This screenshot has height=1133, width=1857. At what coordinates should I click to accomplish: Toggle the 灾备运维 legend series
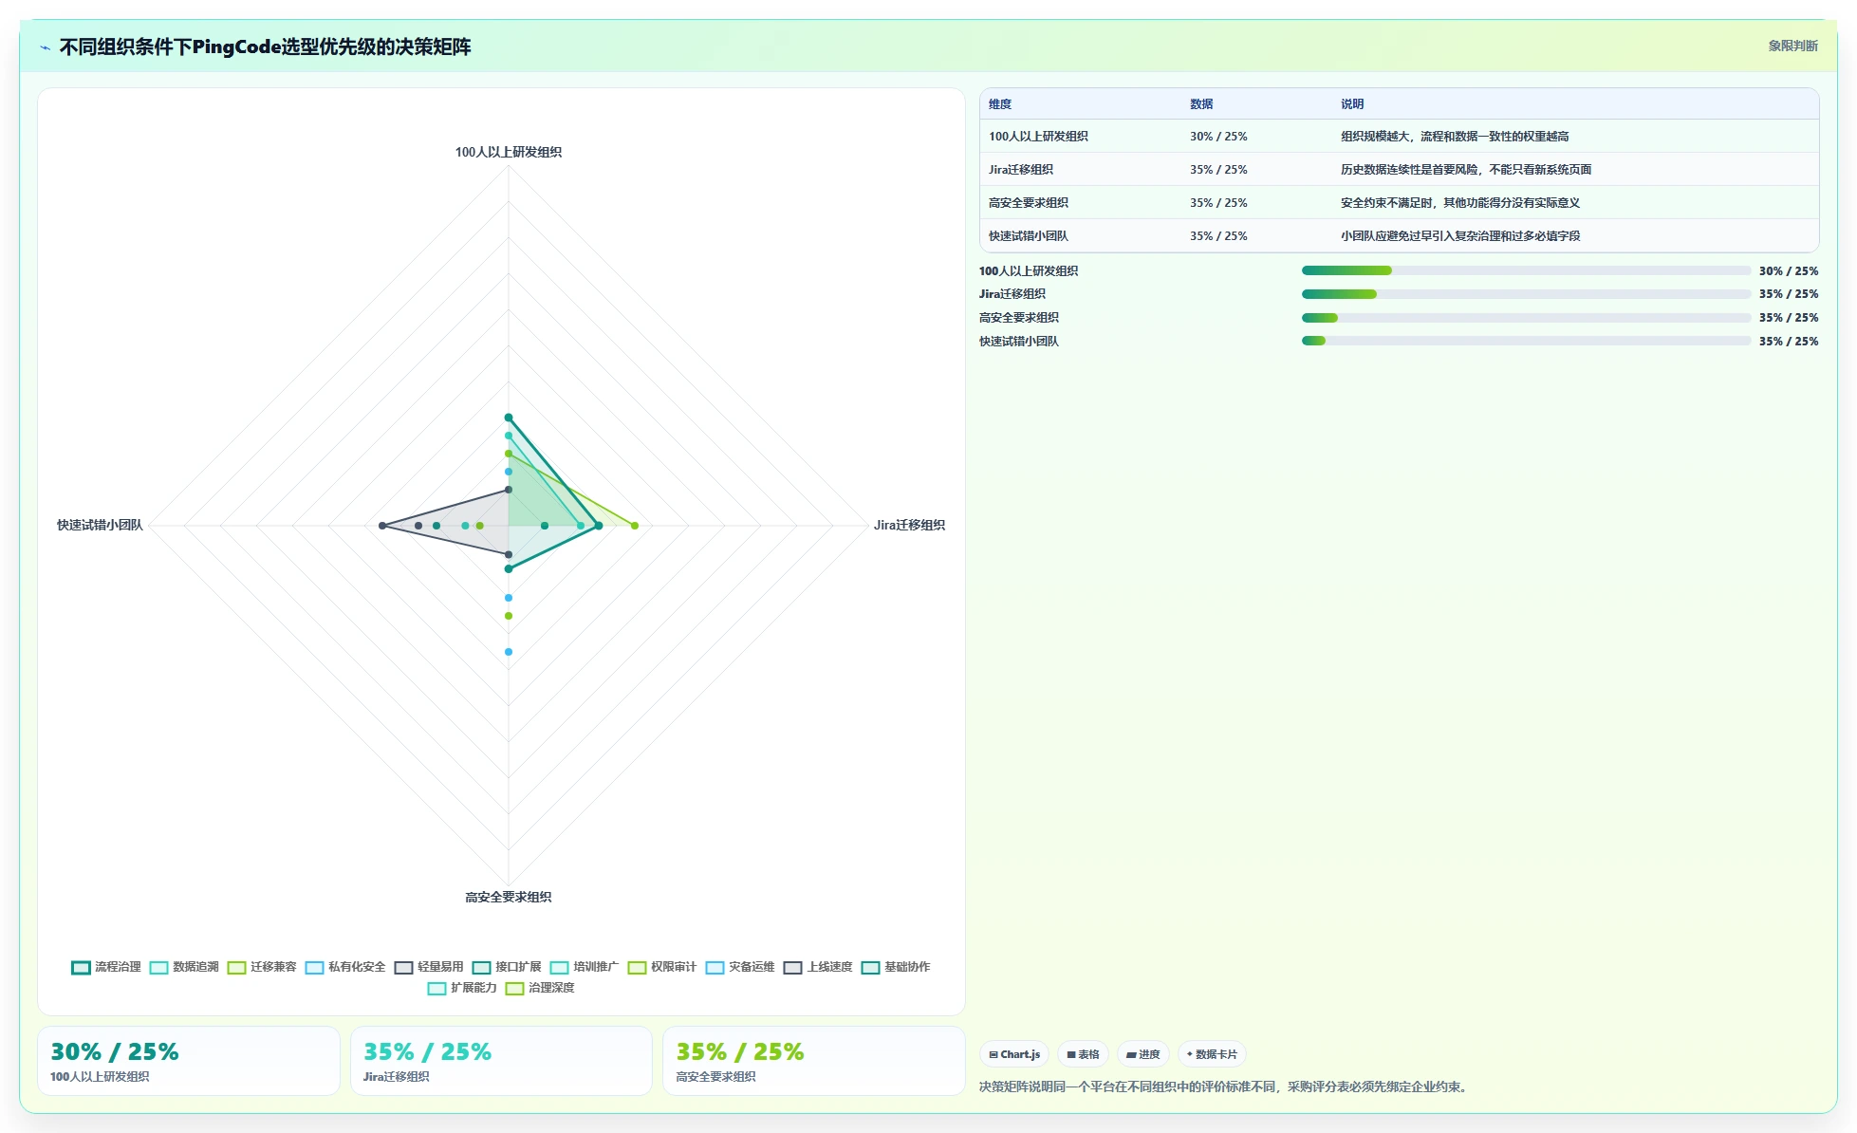point(740,967)
